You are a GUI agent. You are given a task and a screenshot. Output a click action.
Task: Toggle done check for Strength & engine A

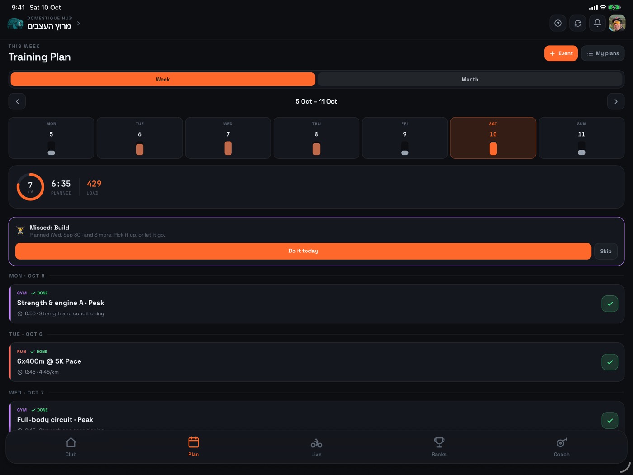(x=610, y=304)
